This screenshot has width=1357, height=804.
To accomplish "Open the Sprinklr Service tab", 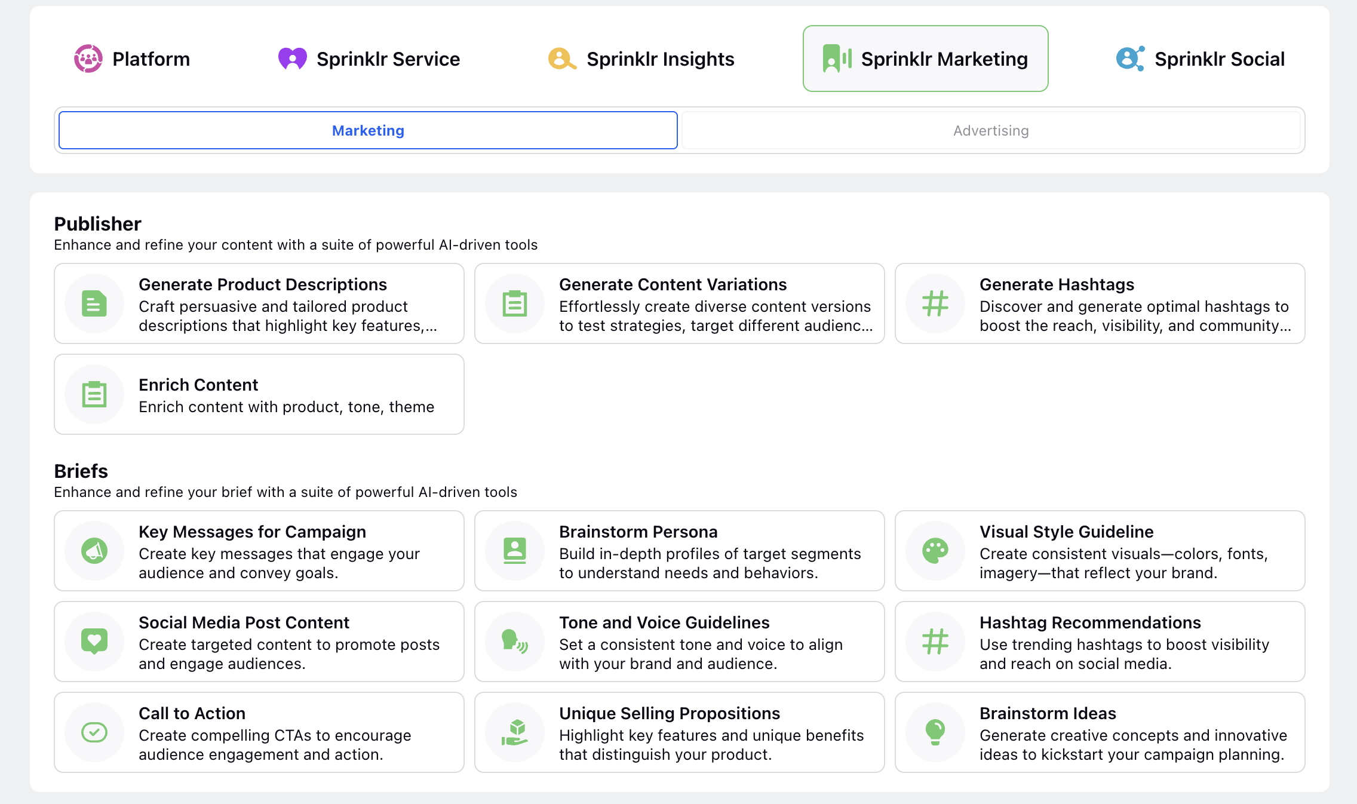I will click(369, 59).
